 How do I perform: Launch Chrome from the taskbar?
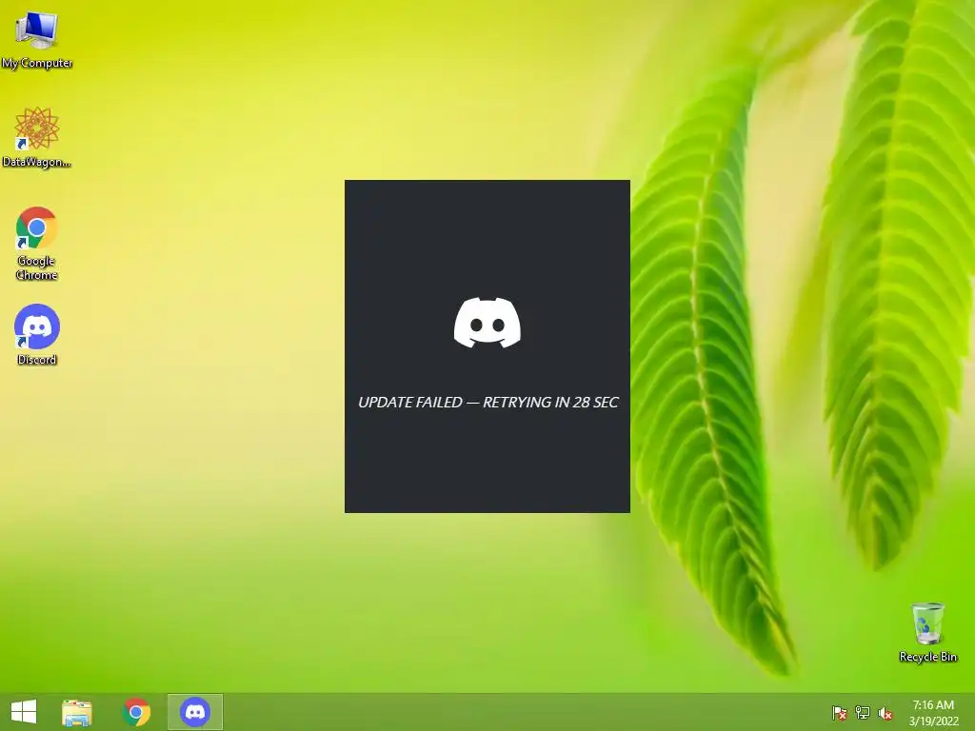click(x=136, y=712)
